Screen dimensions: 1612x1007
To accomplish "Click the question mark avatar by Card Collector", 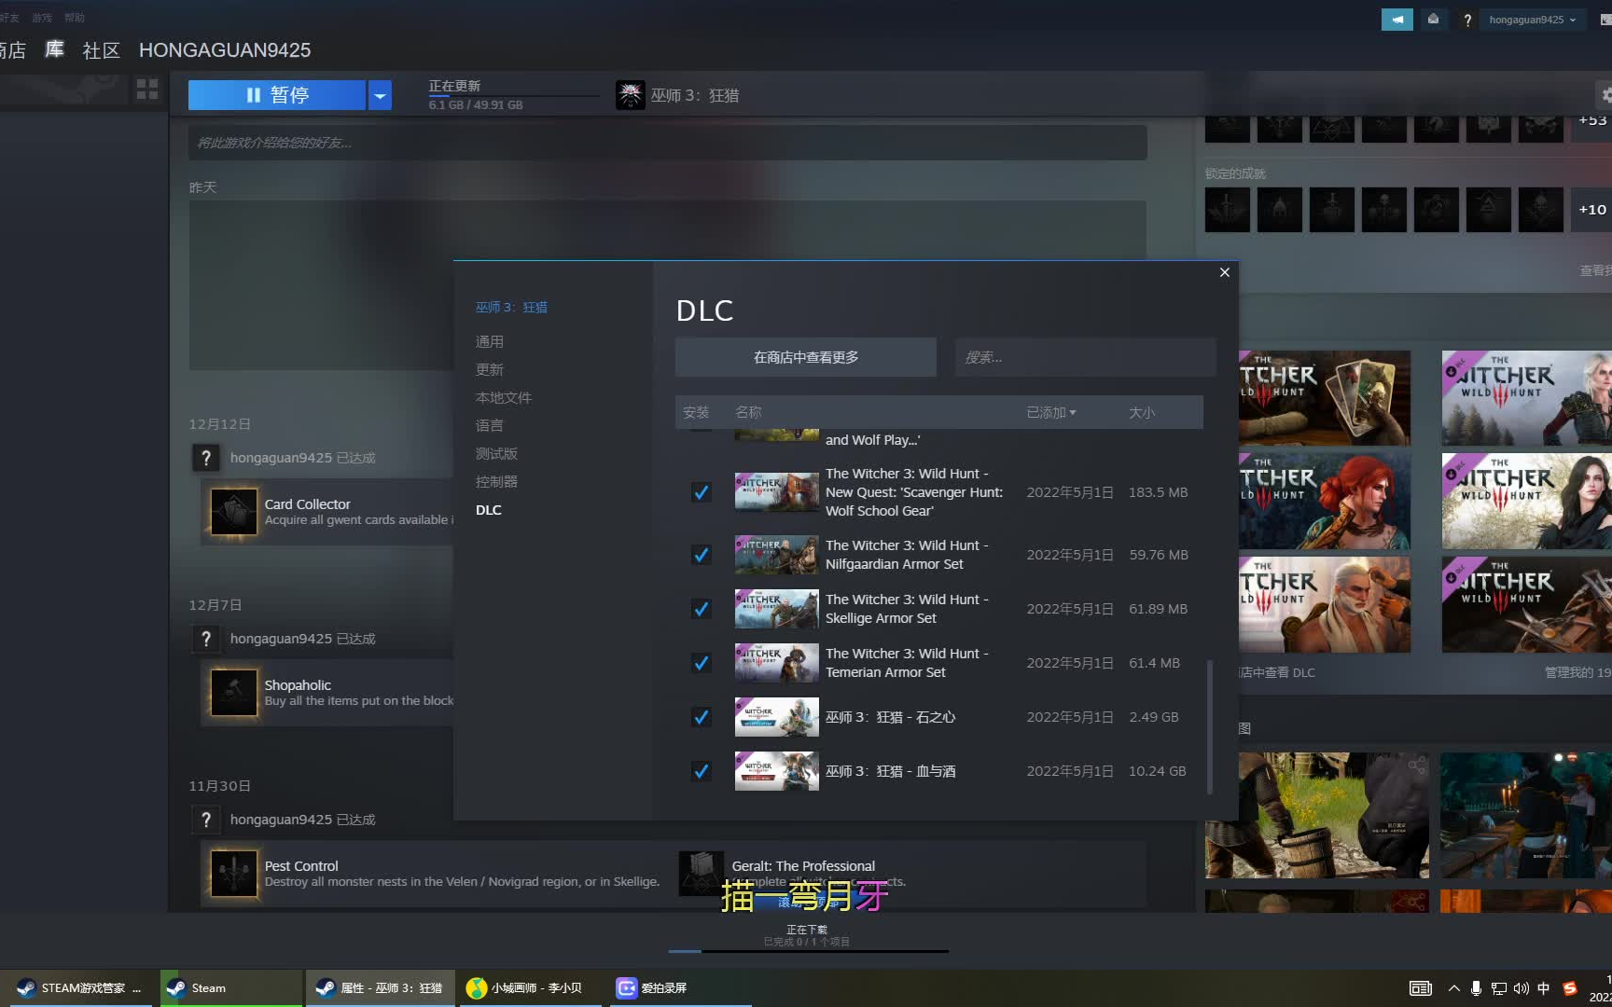I will pos(206,458).
